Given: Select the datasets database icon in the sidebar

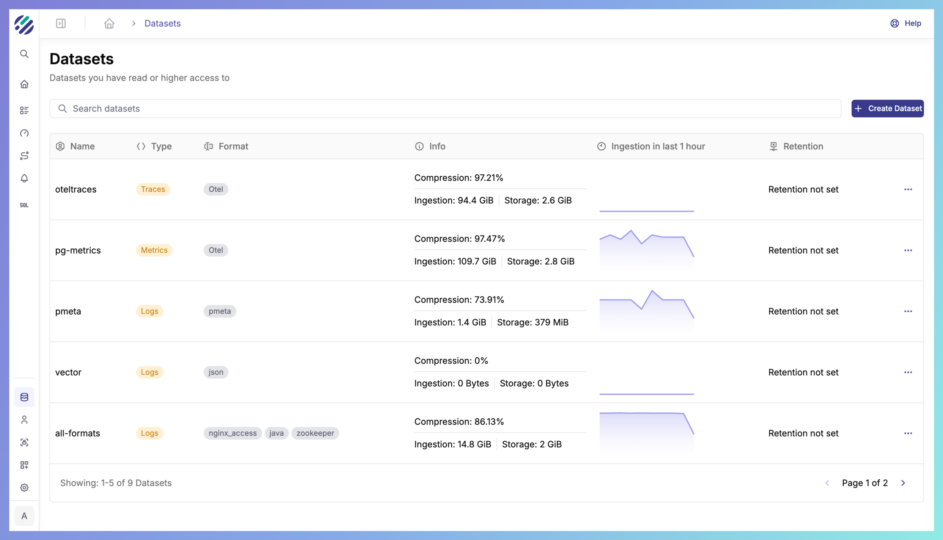Looking at the screenshot, I should pos(24,397).
